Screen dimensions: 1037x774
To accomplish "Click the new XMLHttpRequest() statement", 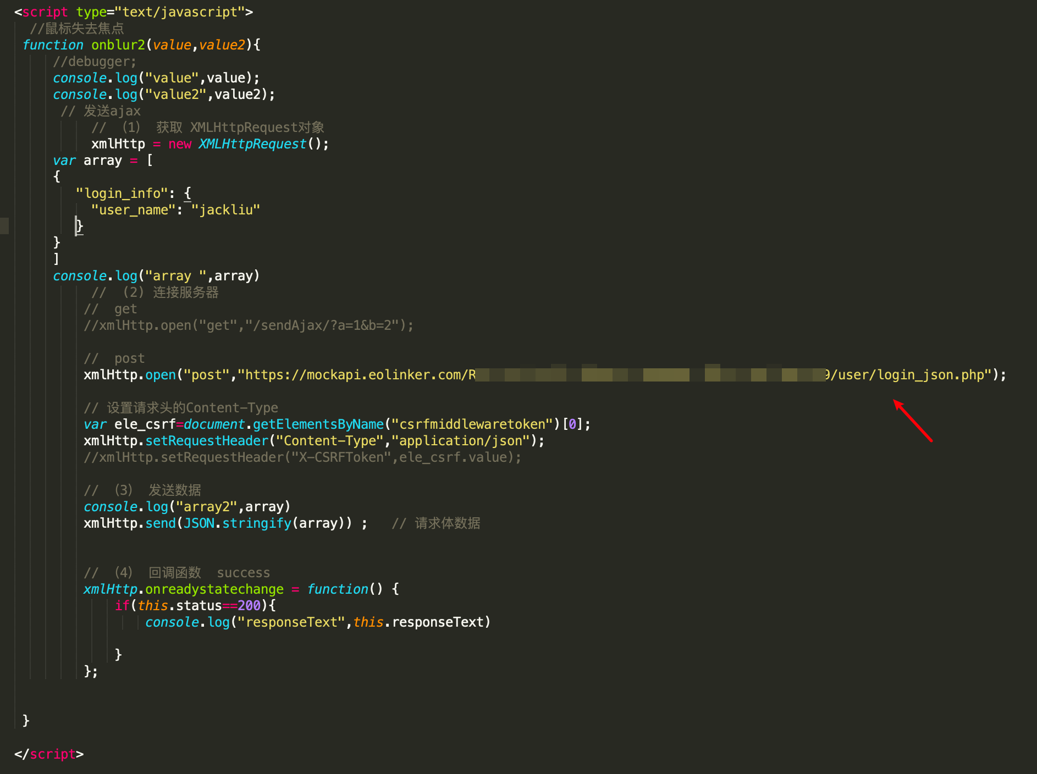I will point(210,143).
